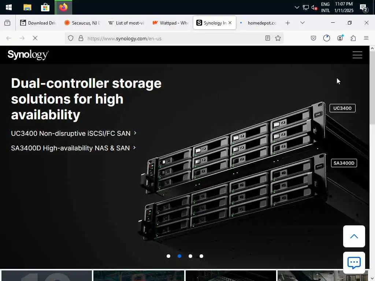Bookmark this page with the star
Viewport: 375px width, 281px height.
278,38
